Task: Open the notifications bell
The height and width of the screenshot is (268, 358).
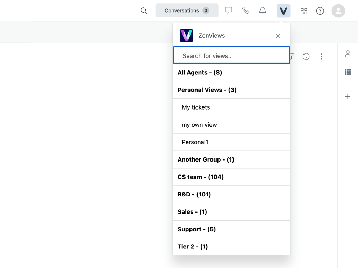Action: pyautogui.click(x=263, y=10)
